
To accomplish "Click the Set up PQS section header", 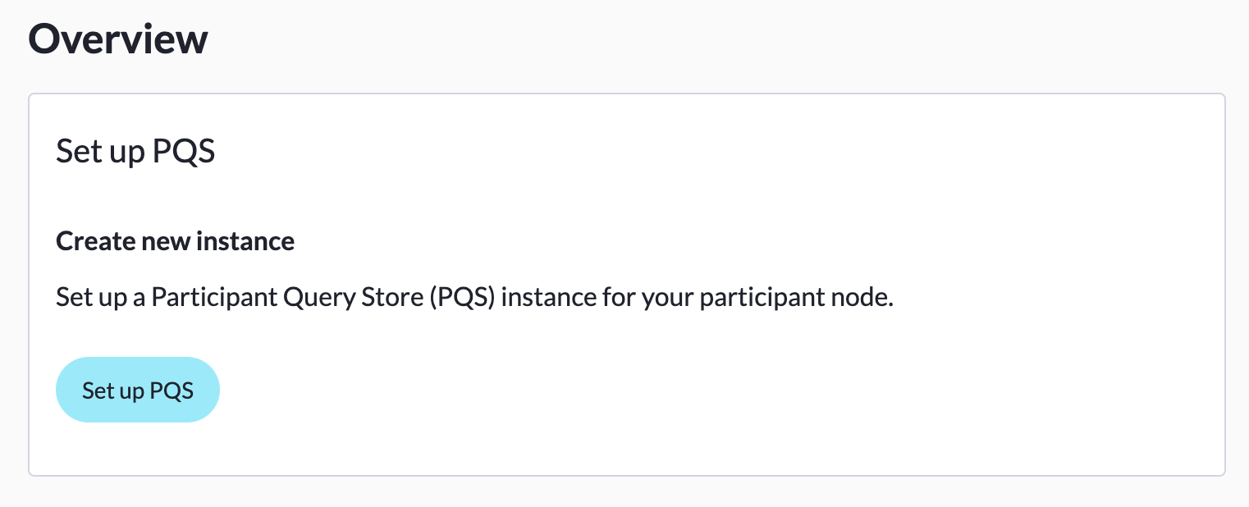I will (135, 151).
